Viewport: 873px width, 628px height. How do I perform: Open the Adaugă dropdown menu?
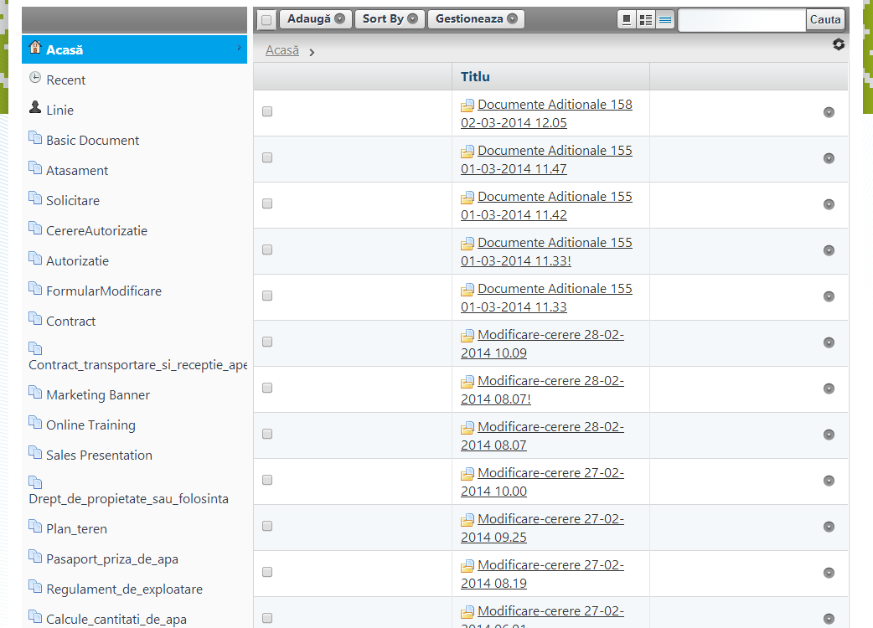[x=316, y=19]
